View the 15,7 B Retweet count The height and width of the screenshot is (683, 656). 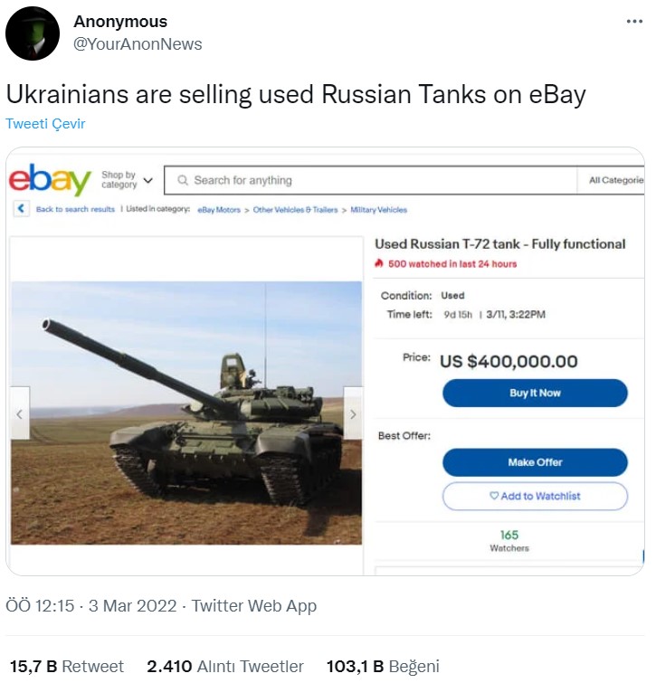click(67, 667)
